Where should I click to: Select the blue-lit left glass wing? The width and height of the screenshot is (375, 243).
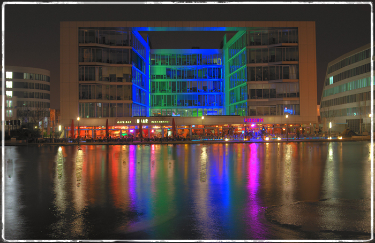point(140,75)
